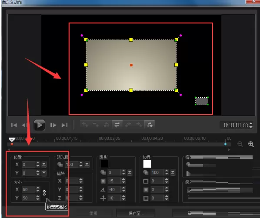Go to the previous keyframe

pos(106,125)
